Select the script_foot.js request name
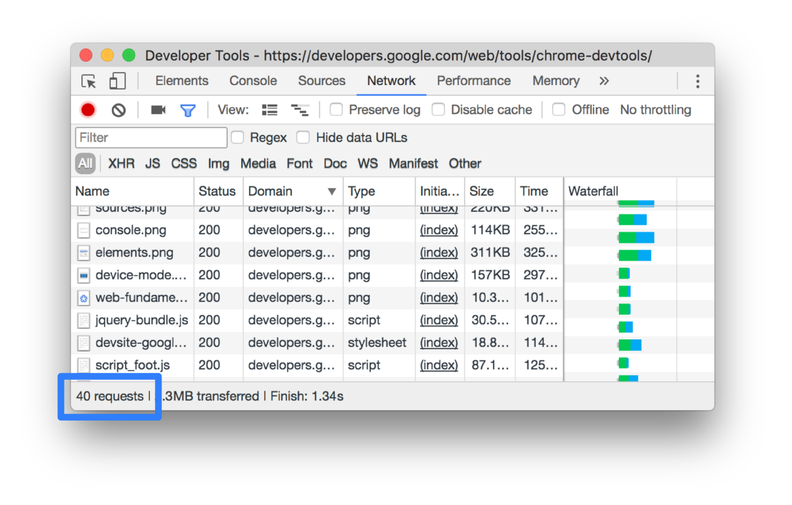This screenshot has width=792, height=505. coord(133,365)
